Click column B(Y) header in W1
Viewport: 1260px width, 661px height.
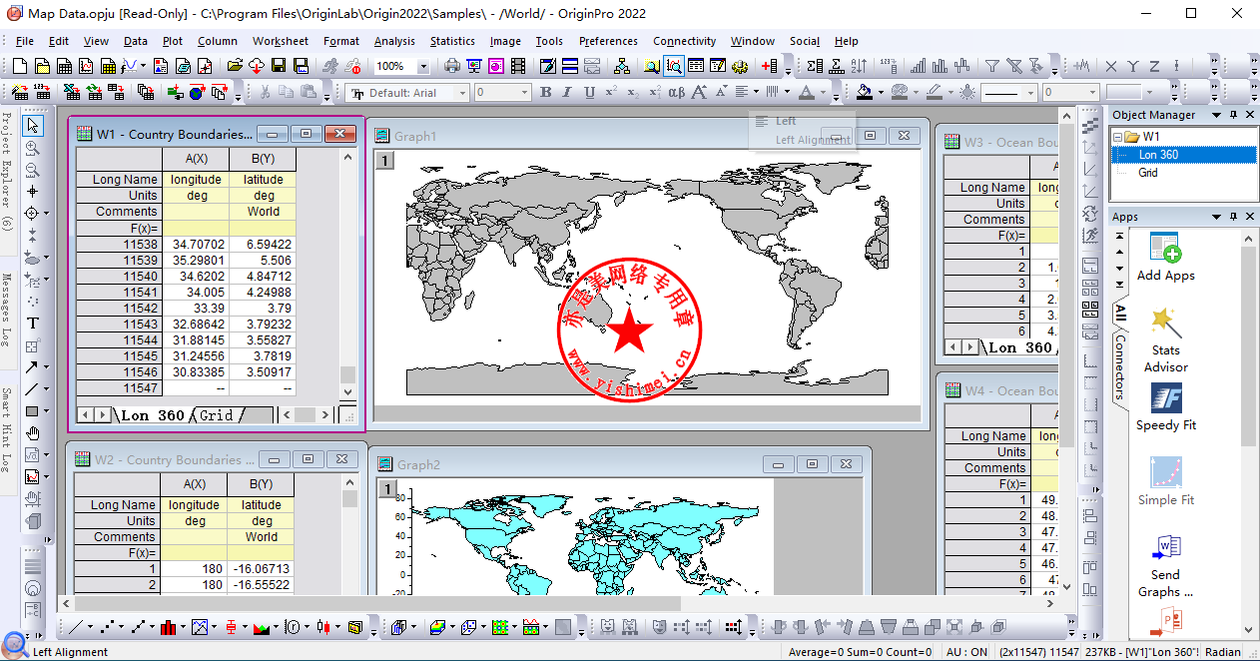[263, 158]
